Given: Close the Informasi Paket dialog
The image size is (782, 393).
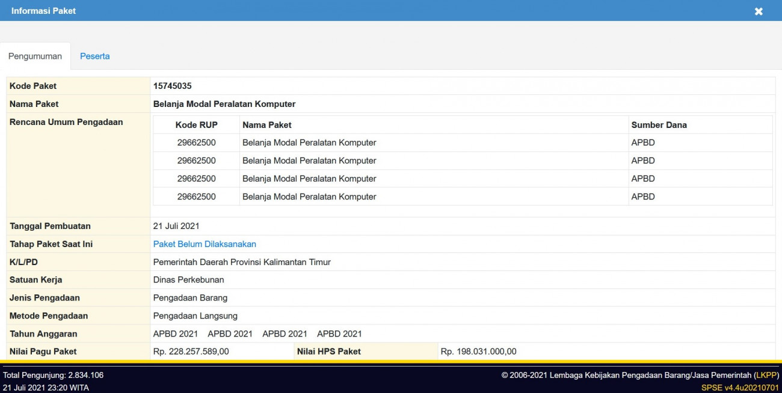Looking at the screenshot, I should click(759, 11).
